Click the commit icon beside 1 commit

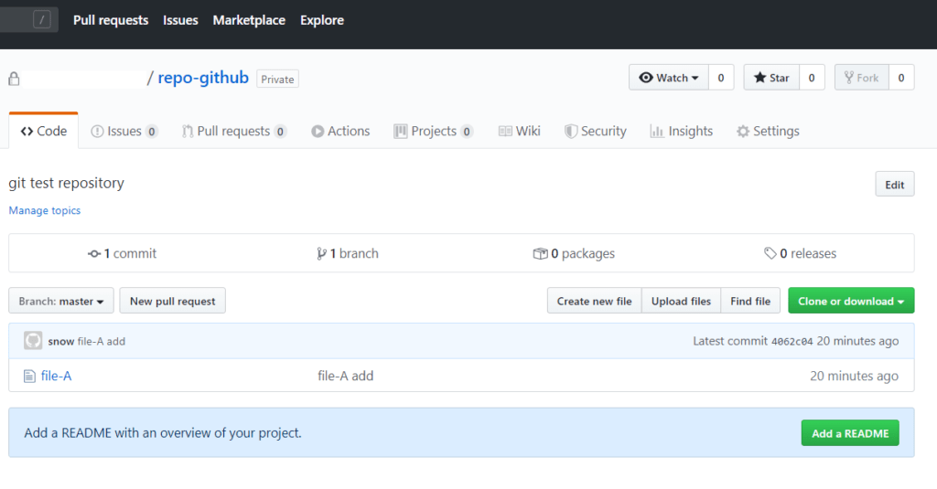point(94,254)
